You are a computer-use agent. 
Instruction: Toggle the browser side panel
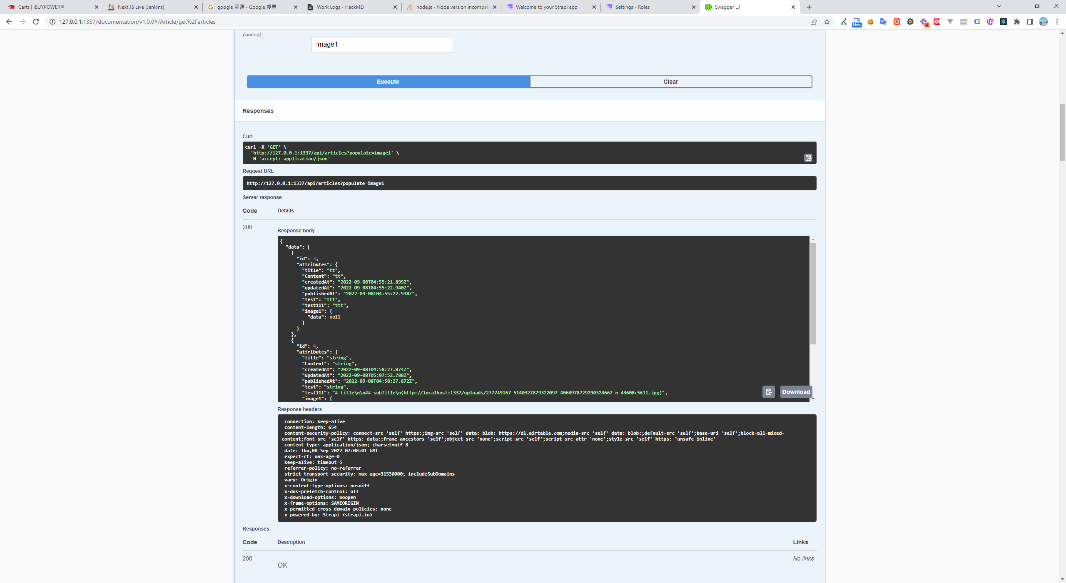[1030, 22]
